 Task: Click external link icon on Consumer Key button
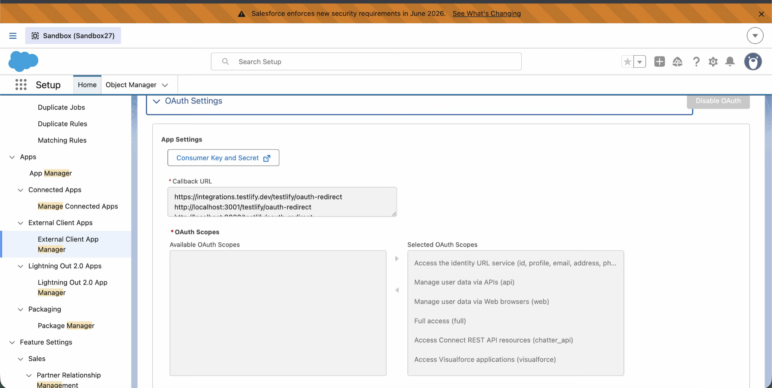267,158
